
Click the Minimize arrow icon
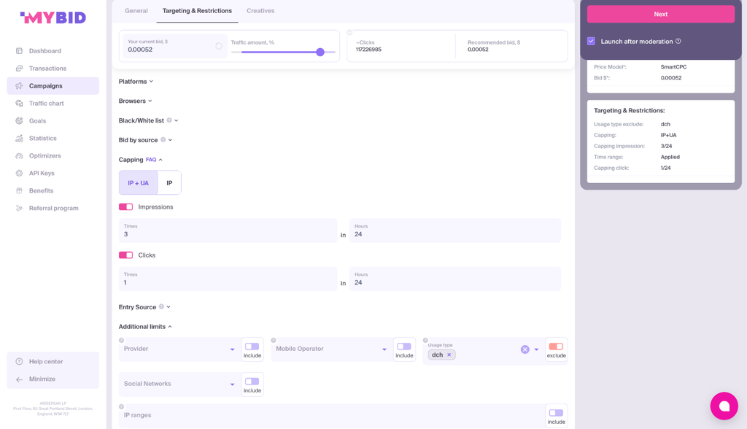click(19, 379)
